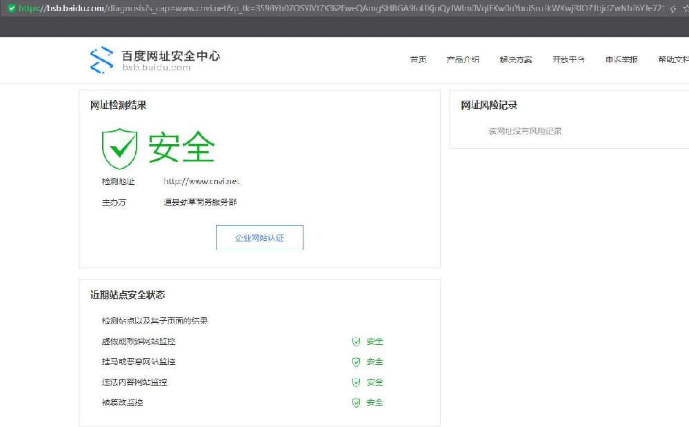
Task: Click the 被篡改监控 row label
Action: tap(122, 402)
